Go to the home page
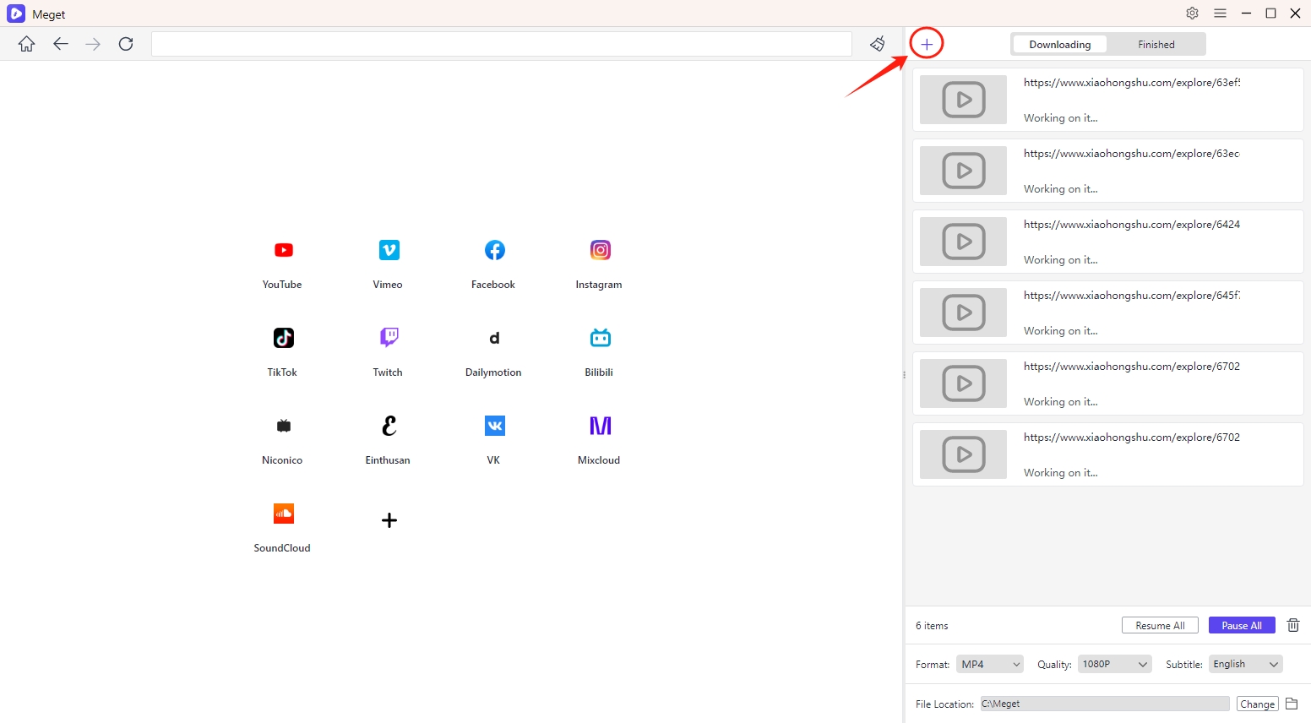The width and height of the screenshot is (1311, 723). 27,44
